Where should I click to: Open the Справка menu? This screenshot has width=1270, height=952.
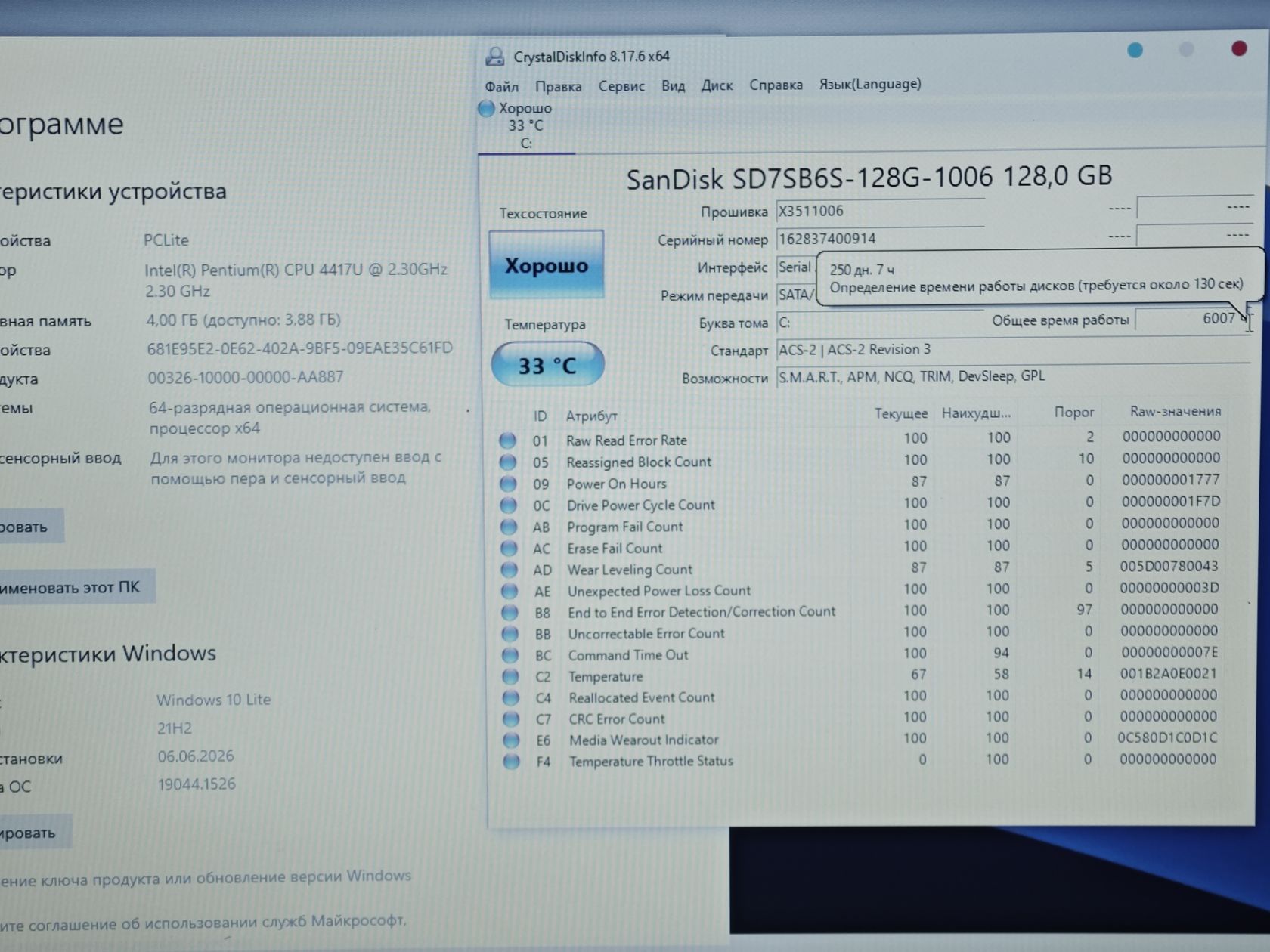click(776, 85)
